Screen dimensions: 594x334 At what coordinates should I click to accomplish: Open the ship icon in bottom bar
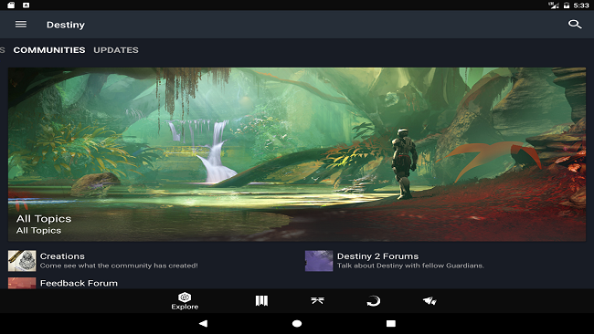(x=430, y=301)
